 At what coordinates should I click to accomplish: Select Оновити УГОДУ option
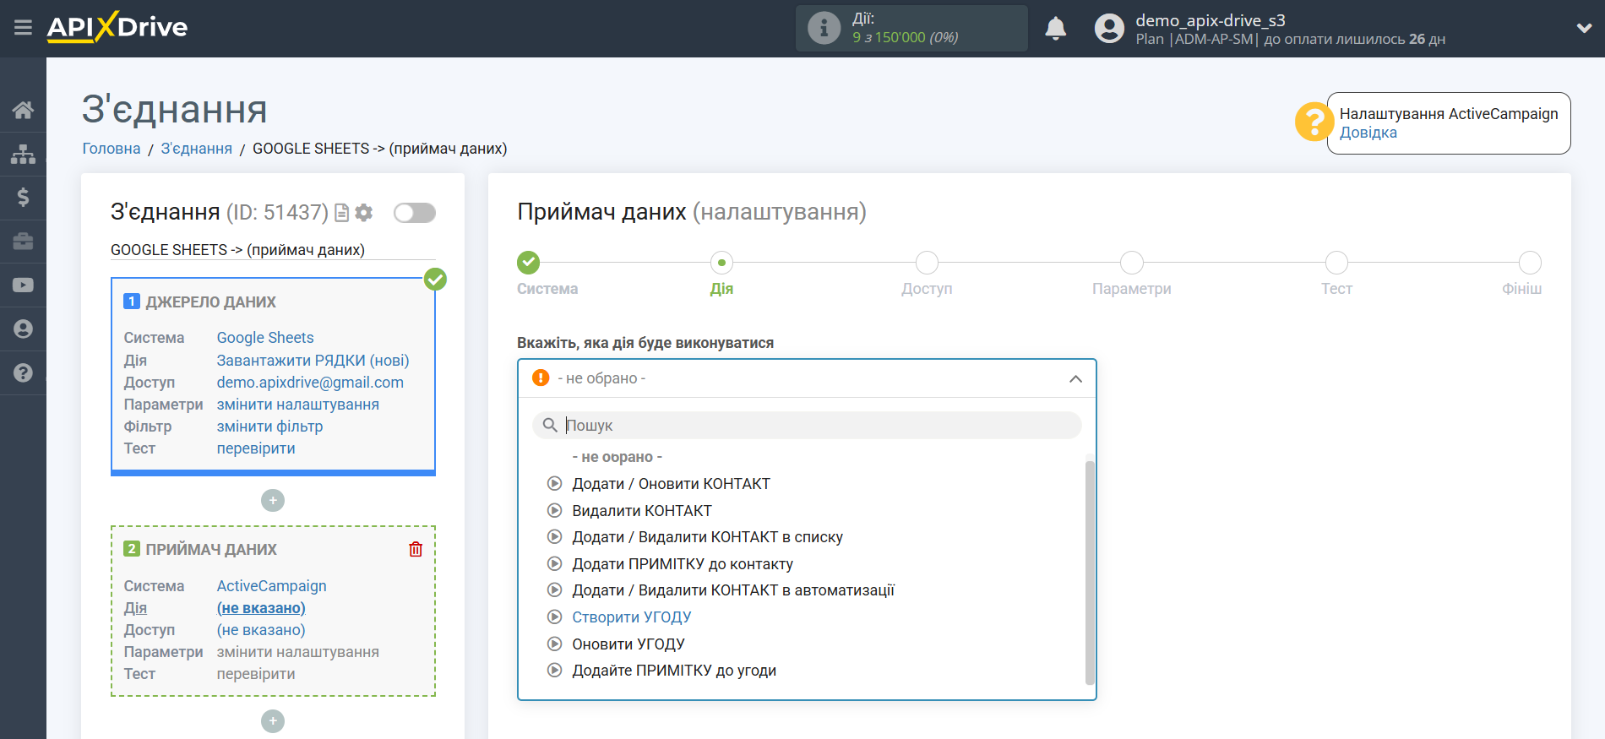tap(628, 644)
